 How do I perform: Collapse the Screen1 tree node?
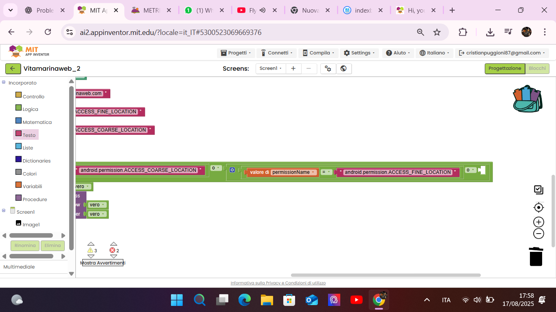tap(4, 210)
